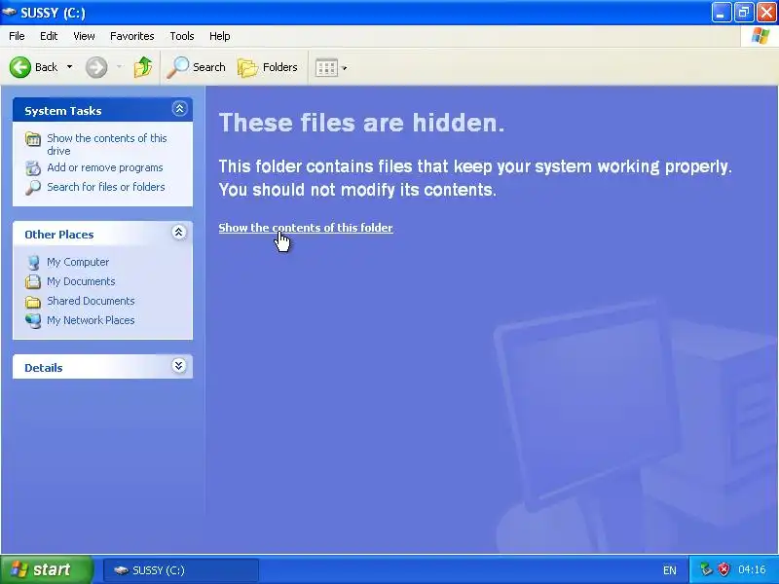Screen dimensions: 779x584
Task: Open the Help menu
Action: pyautogui.click(x=220, y=36)
